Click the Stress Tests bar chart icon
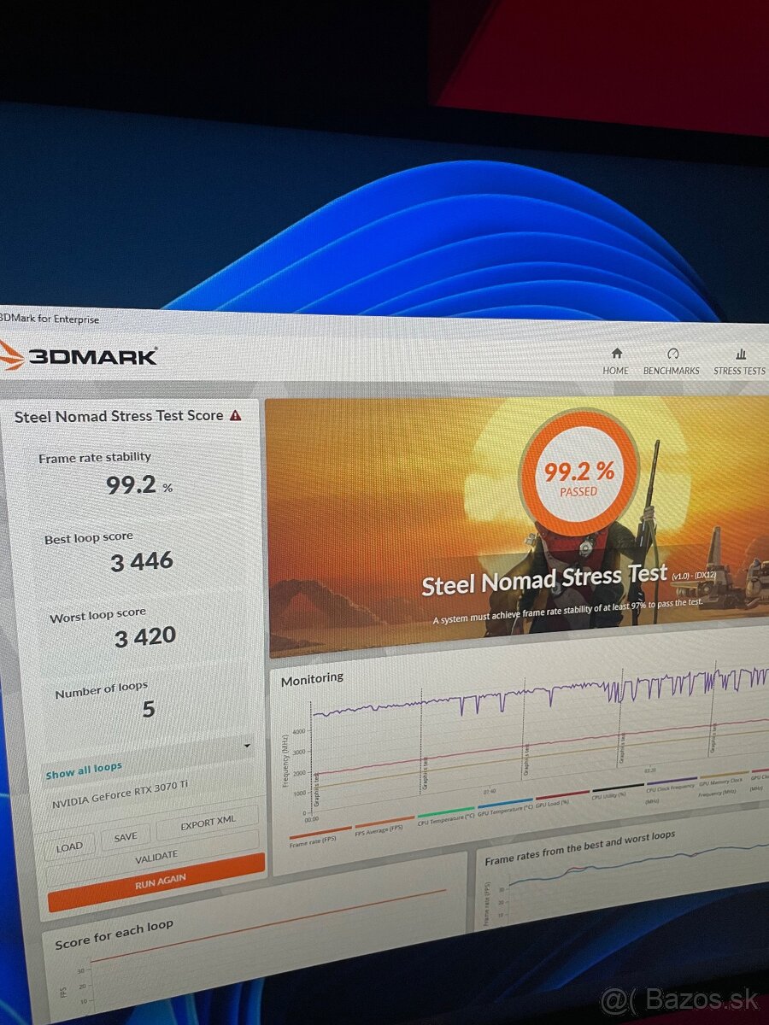Viewport: 769px width, 1025px height. (x=741, y=354)
